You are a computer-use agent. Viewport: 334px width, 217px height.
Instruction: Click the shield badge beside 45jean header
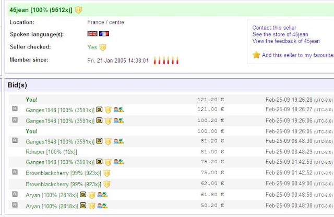point(78,10)
